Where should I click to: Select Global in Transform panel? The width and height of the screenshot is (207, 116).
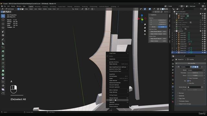coord(154,27)
